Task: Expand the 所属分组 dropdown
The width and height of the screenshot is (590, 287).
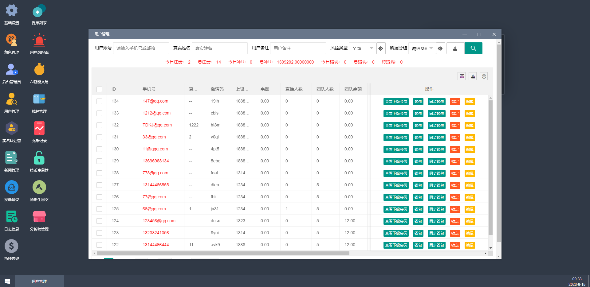Action: (x=422, y=48)
